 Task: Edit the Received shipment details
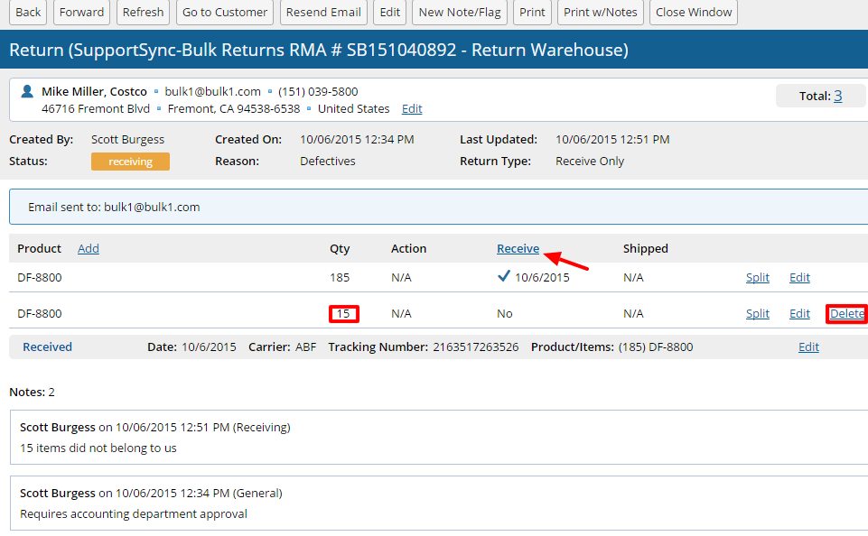[x=808, y=347]
